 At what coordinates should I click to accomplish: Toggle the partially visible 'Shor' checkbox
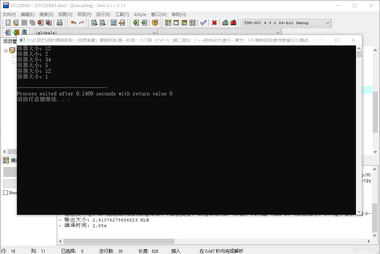click(5, 192)
